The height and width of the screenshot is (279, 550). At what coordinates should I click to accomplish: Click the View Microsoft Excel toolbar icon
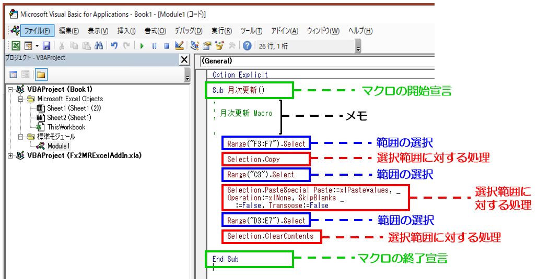coord(16,46)
